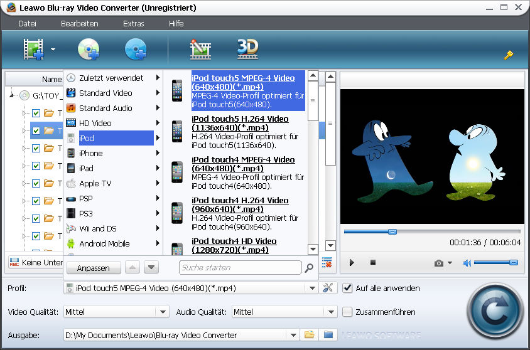Uncheck the third title checkbox

[36, 148]
